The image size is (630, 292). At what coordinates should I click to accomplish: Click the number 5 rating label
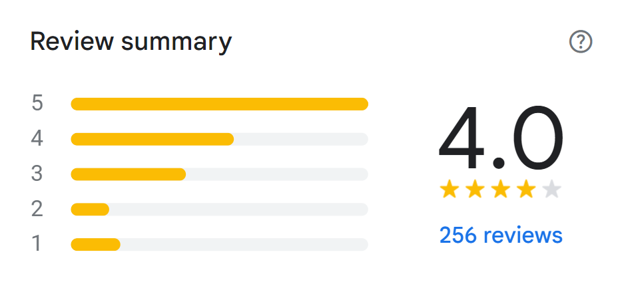coord(37,104)
